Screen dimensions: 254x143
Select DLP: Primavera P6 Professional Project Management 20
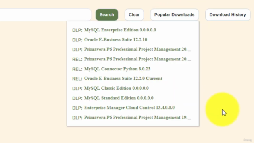pyautogui.click(x=132, y=49)
